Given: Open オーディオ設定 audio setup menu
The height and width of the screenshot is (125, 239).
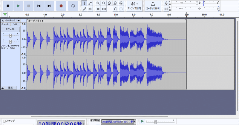Looking at the screenshot, I should [134, 6].
